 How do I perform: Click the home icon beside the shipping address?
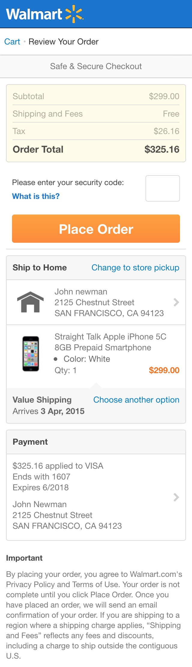(30, 302)
